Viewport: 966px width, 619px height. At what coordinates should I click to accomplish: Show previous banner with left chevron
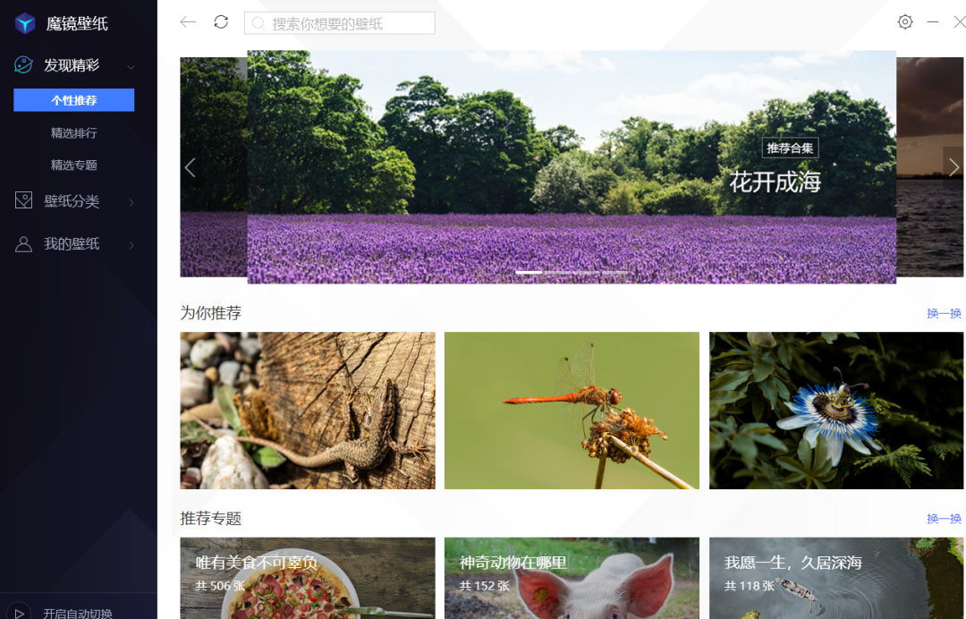click(x=190, y=167)
